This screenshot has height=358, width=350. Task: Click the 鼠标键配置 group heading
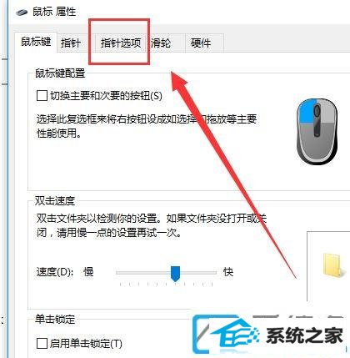tap(60, 73)
